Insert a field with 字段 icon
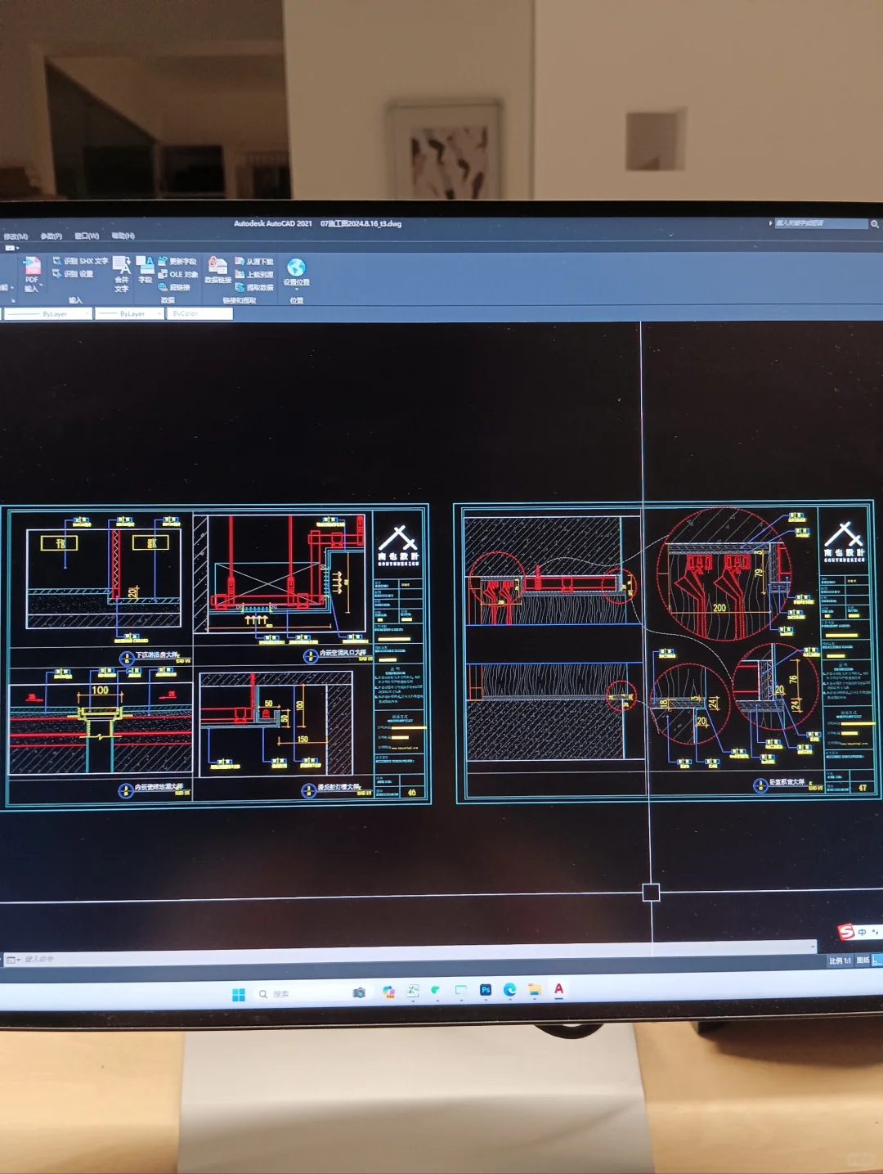This screenshot has width=883, height=1174. tap(145, 269)
